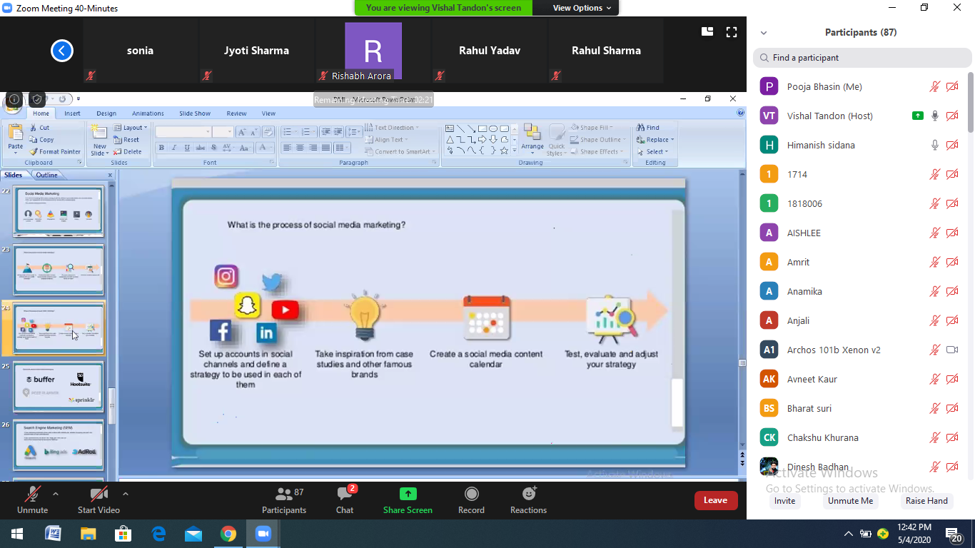Open Chrome from the taskbar
The image size is (975, 548).
click(x=228, y=533)
